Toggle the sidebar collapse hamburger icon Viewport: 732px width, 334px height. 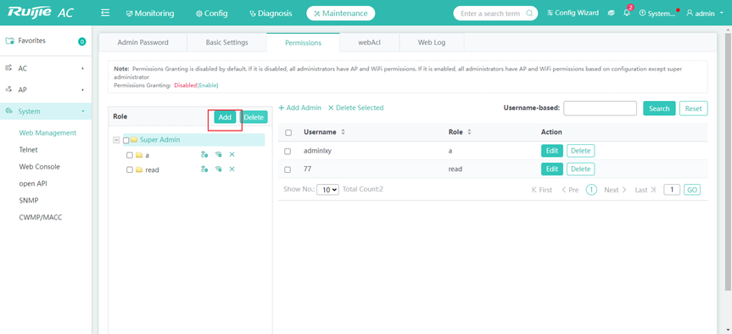tap(105, 13)
